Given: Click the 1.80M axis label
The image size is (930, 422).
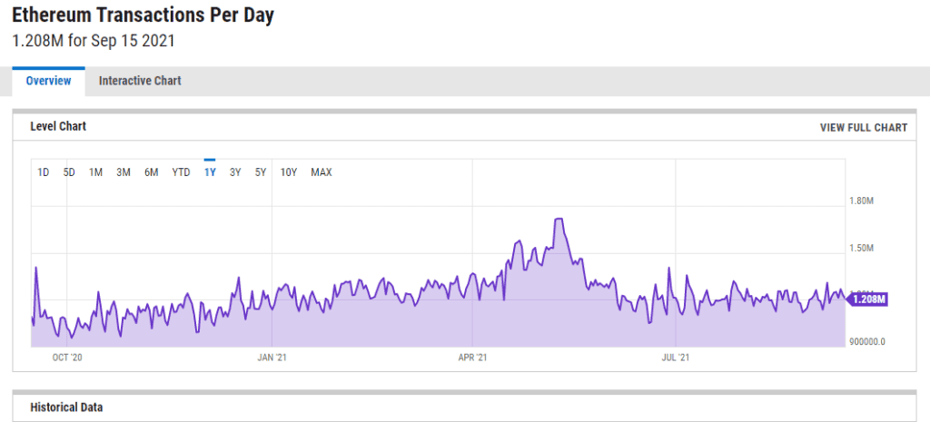Looking at the screenshot, I should point(862,201).
